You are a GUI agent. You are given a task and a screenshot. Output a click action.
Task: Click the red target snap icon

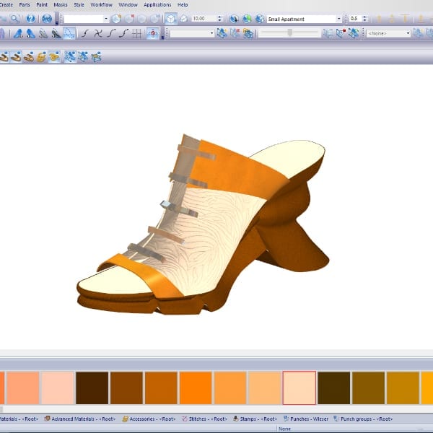pyautogui.click(x=153, y=33)
